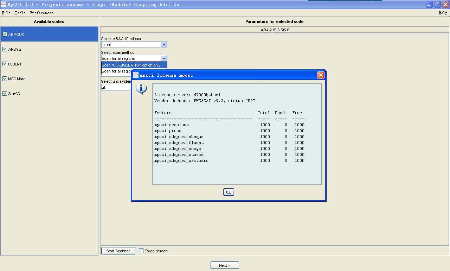This screenshot has width=450, height=271.
Task: Open the File menu
Action: [6, 13]
